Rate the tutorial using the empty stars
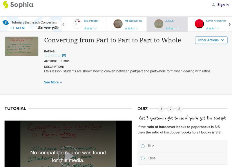Viewport: 232px width, 167px height. pyautogui.click(x=52, y=55)
